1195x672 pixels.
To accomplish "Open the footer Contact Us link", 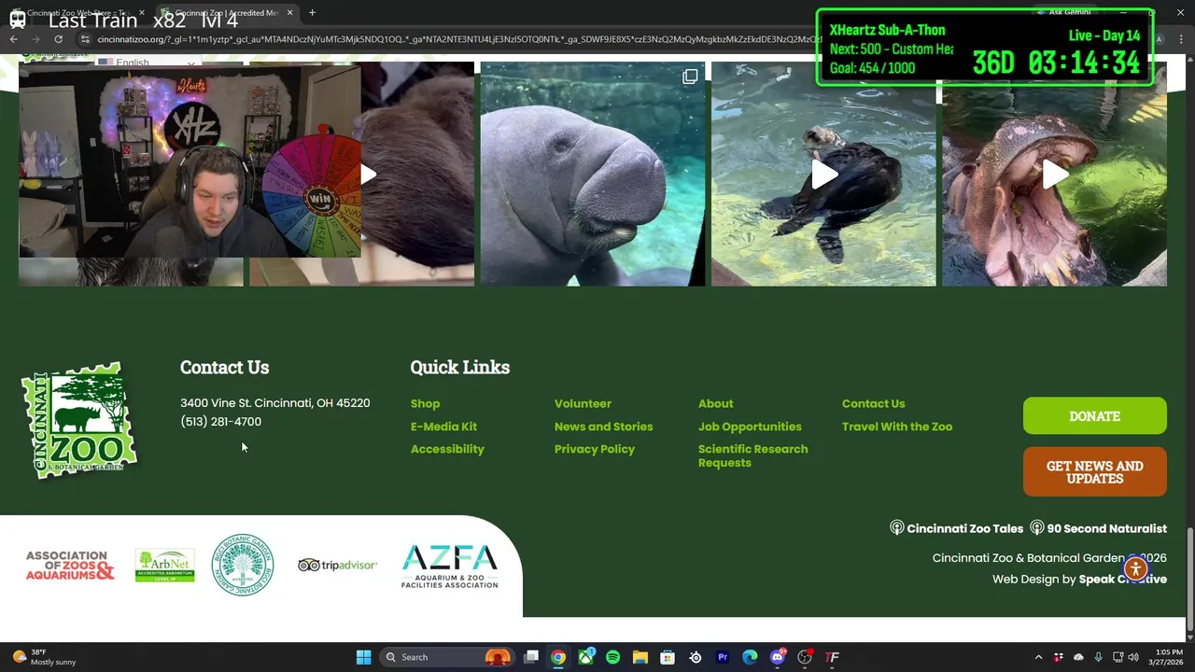I will [x=873, y=403].
